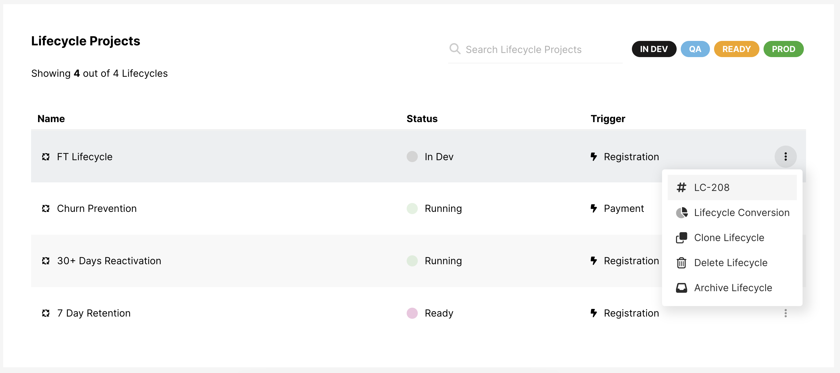Click the search magnifier icon
Image resolution: width=840 pixels, height=373 pixels.
[455, 49]
